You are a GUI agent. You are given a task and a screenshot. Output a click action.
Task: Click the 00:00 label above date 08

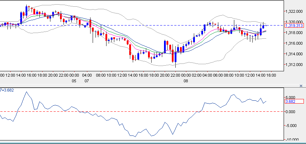tap(186, 75)
